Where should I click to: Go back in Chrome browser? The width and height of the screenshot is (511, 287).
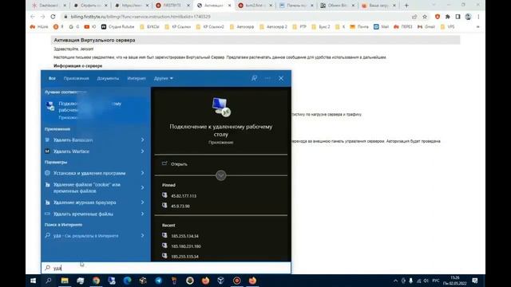pyautogui.click(x=33, y=17)
